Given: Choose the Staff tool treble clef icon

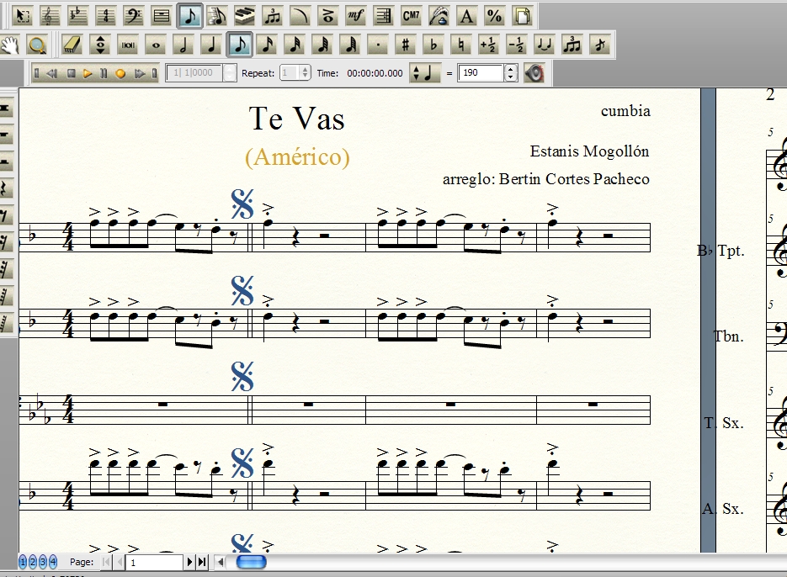Looking at the screenshot, I should coord(50,16).
